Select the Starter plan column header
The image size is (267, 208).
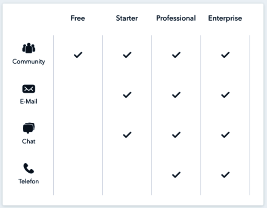[x=127, y=18]
